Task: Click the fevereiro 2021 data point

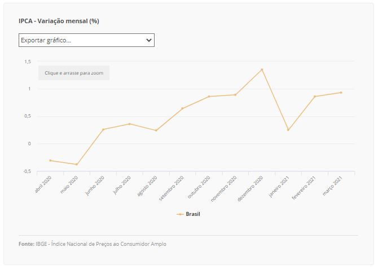Action: click(x=315, y=96)
